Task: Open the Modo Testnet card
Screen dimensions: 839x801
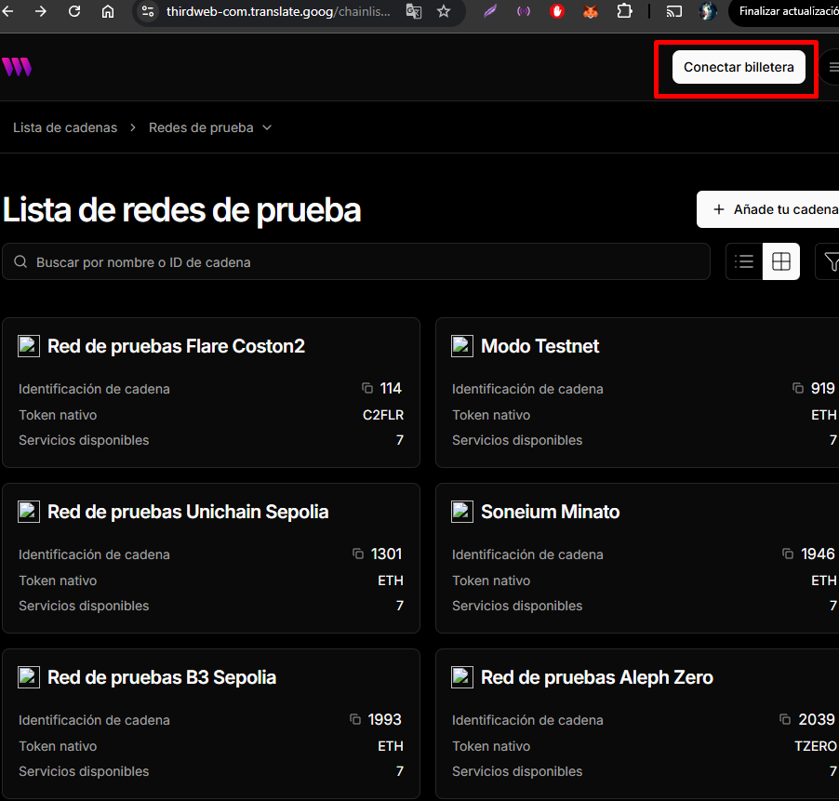Action: pyautogui.click(x=637, y=393)
